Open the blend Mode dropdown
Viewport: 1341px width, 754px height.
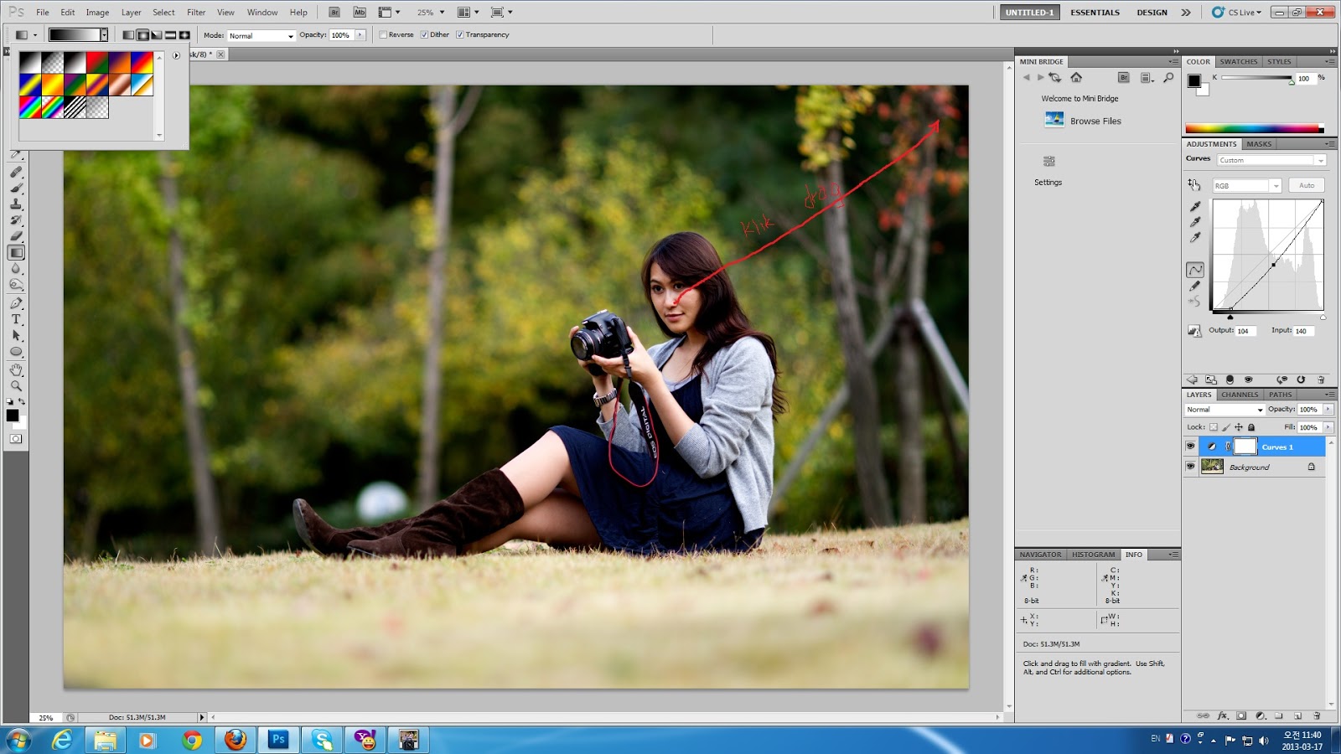(x=261, y=35)
